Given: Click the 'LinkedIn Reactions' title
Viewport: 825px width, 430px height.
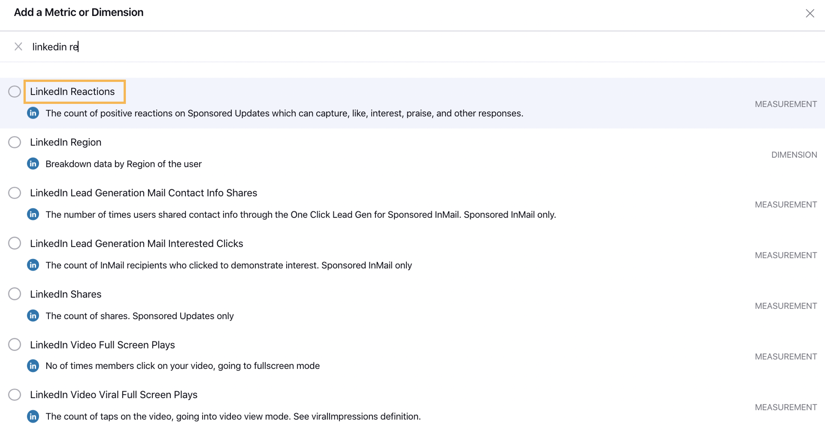Looking at the screenshot, I should pyautogui.click(x=72, y=91).
